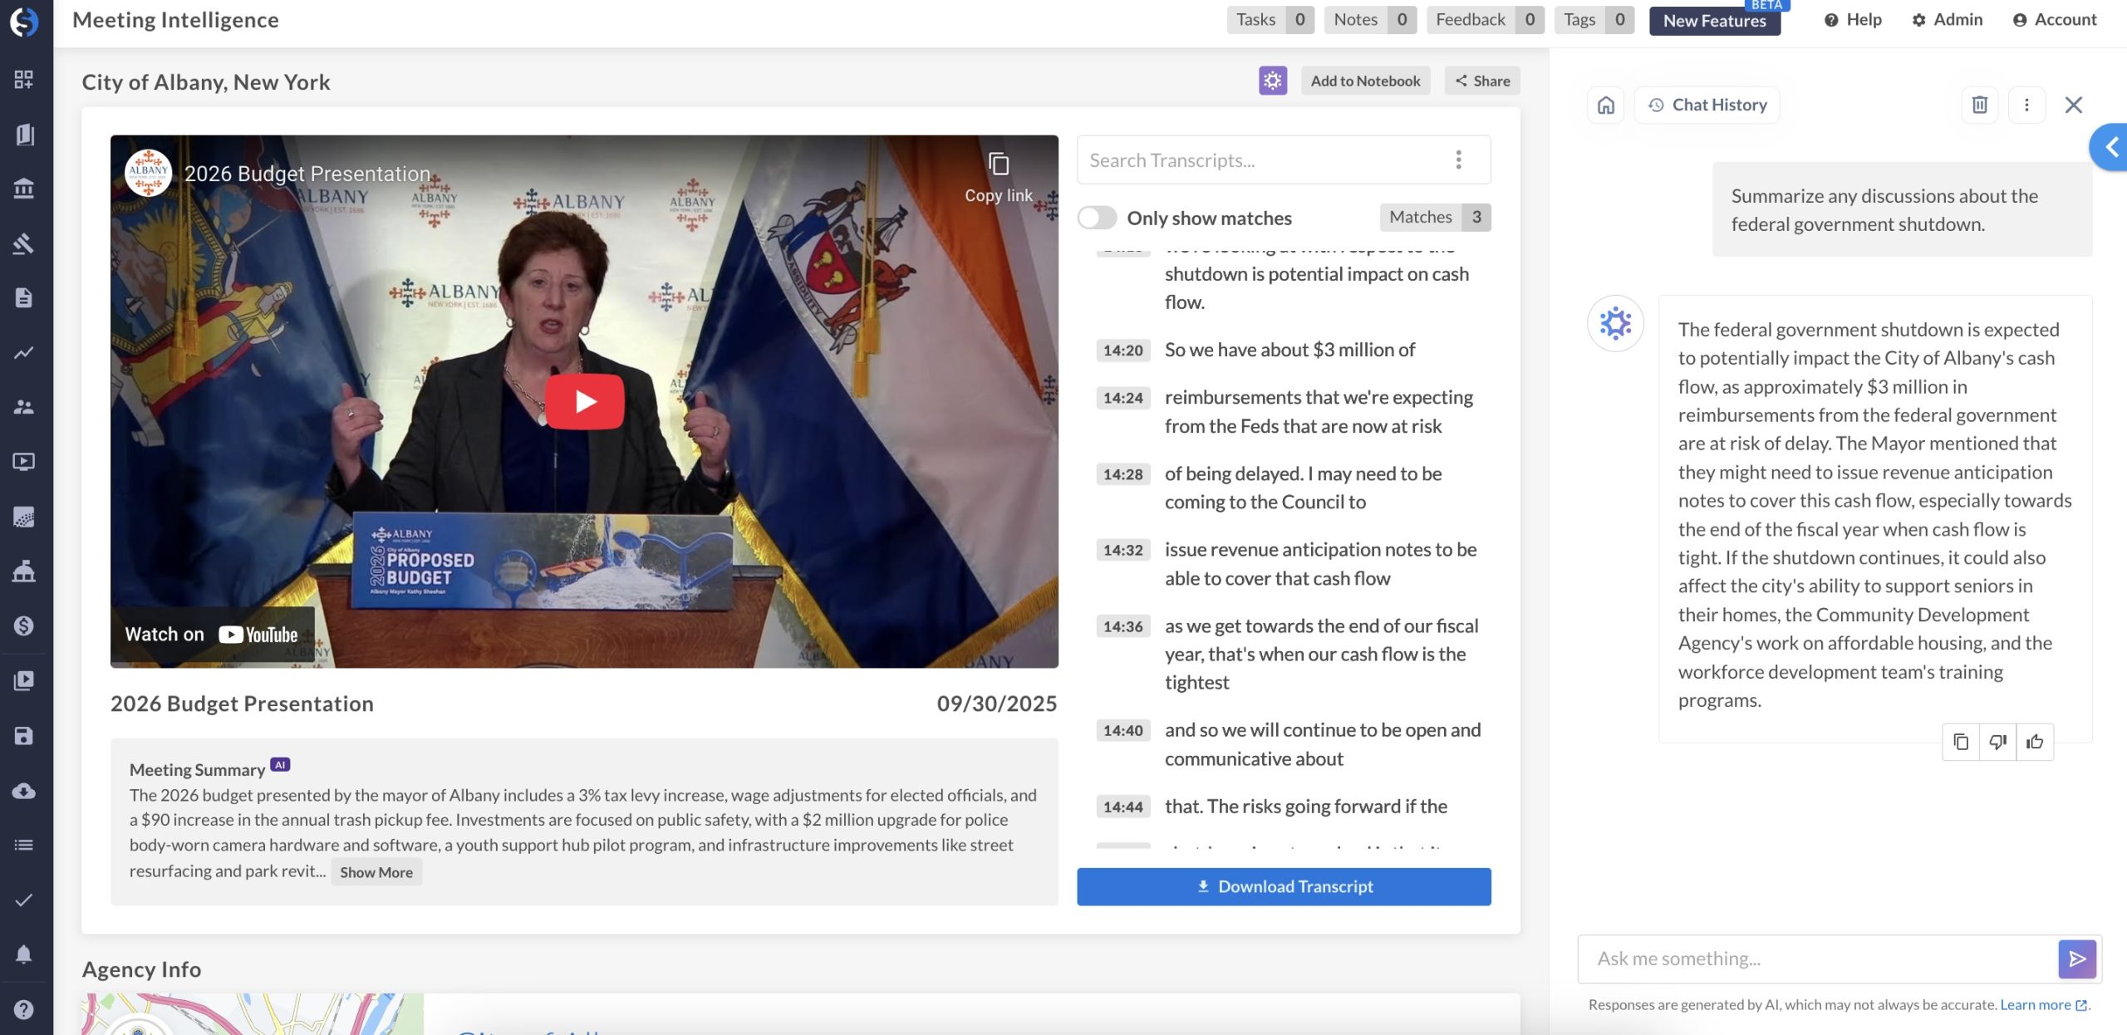Screen dimensions: 2127x1035
Task: Open the Notes counter tab
Action: 1369,19
